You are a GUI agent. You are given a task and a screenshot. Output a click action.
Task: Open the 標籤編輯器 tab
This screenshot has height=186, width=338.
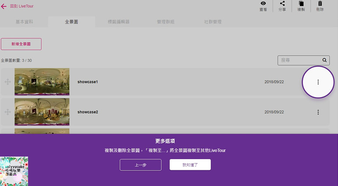click(118, 22)
